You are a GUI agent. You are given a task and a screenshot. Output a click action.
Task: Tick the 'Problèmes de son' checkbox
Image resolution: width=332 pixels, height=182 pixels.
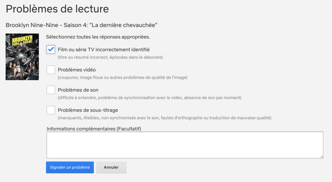pyautogui.click(x=51, y=90)
